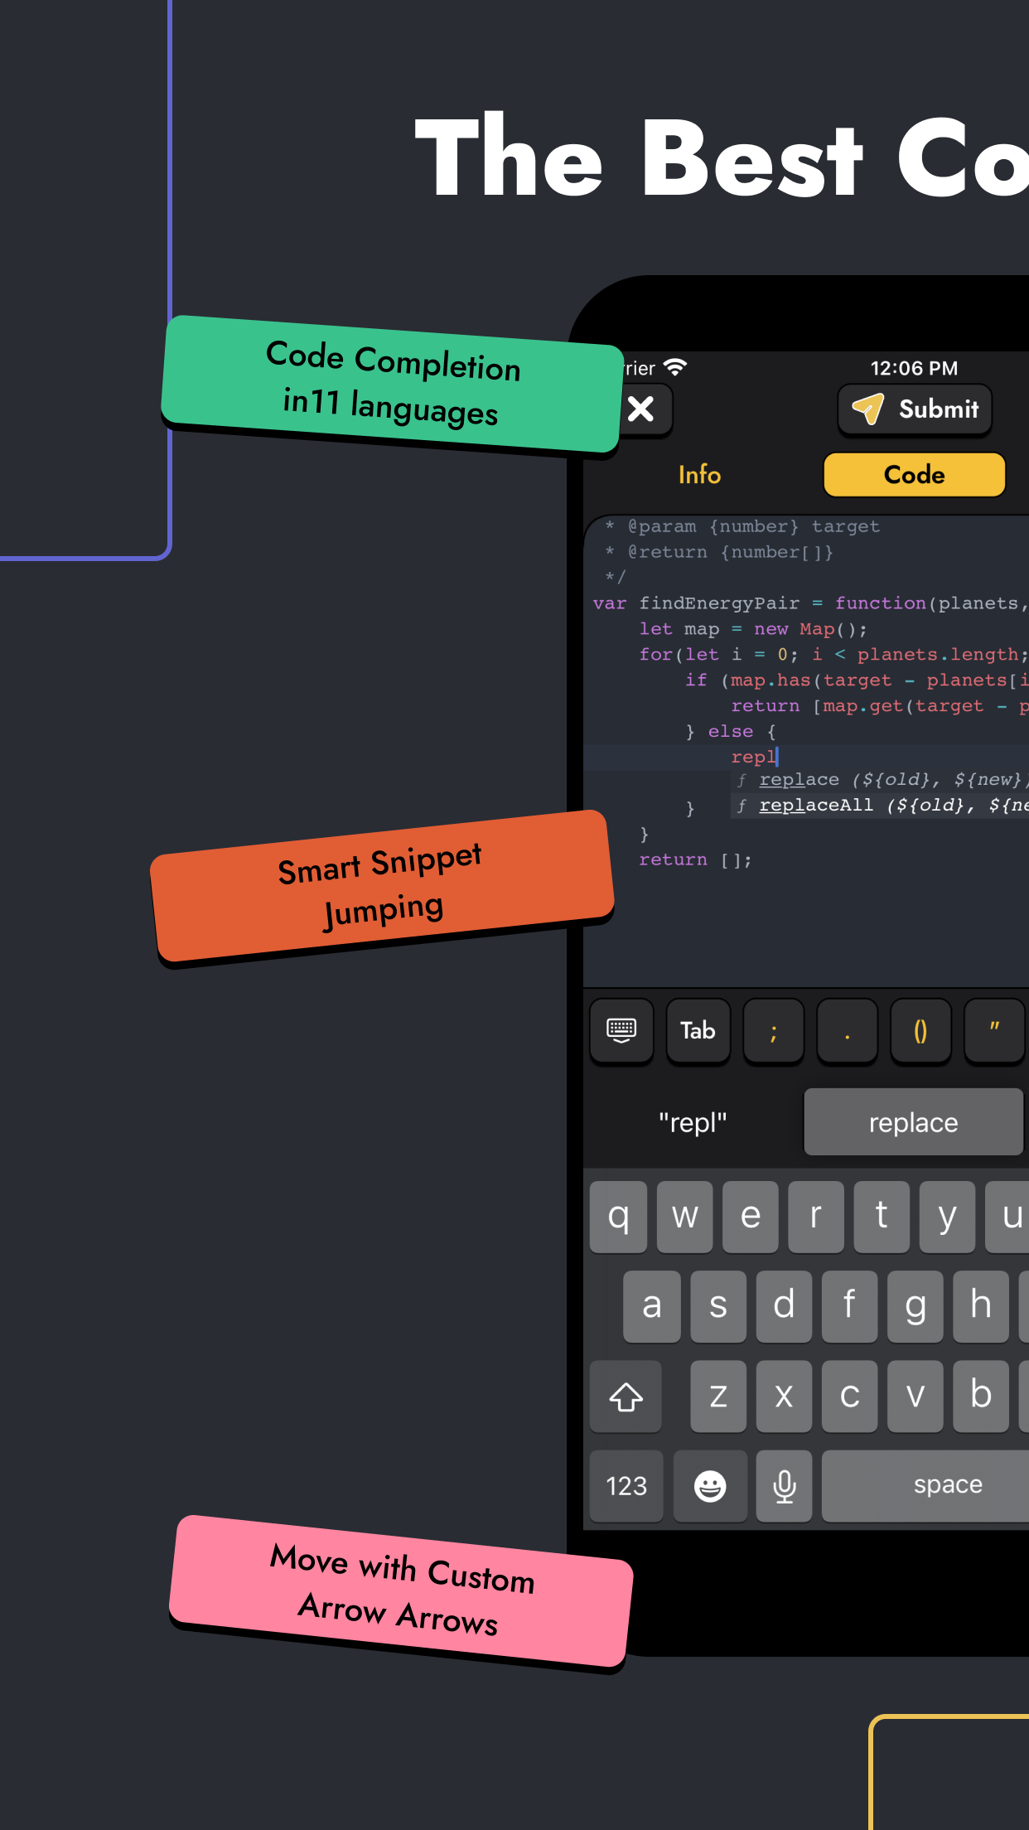Place cursor on 'return [];' line
The width and height of the screenshot is (1029, 1830).
click(694, 860)
